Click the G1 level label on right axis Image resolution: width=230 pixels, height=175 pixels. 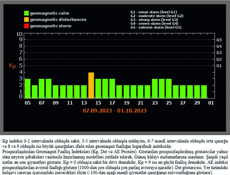point(219,66)
